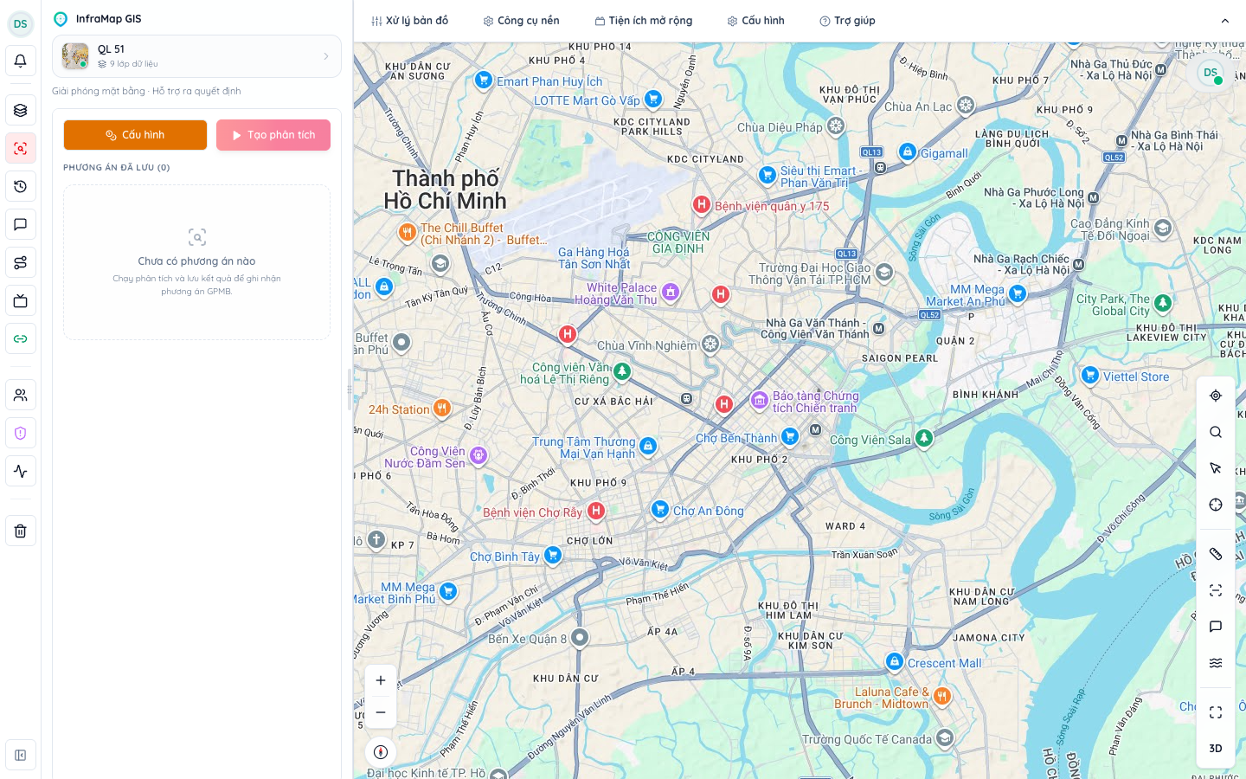1246x779 pixels.
Task: Open the Cấu hình top menu
Action: 756,21
